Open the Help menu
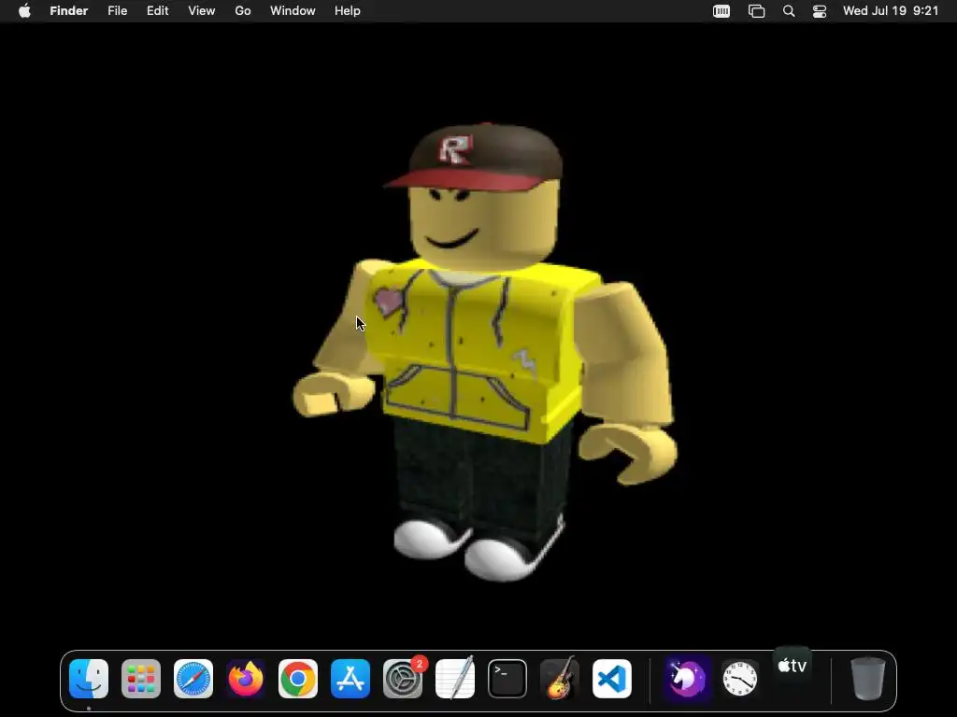The width and height of the screenshot is (957, 717). (x=348, y=11)
